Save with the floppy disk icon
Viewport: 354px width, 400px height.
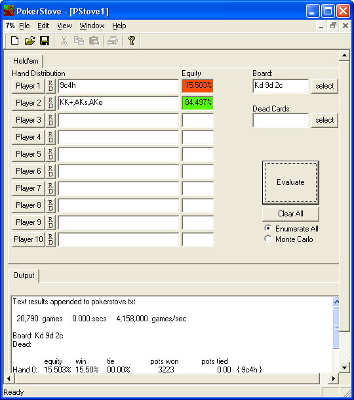click(x=45, y=41)
